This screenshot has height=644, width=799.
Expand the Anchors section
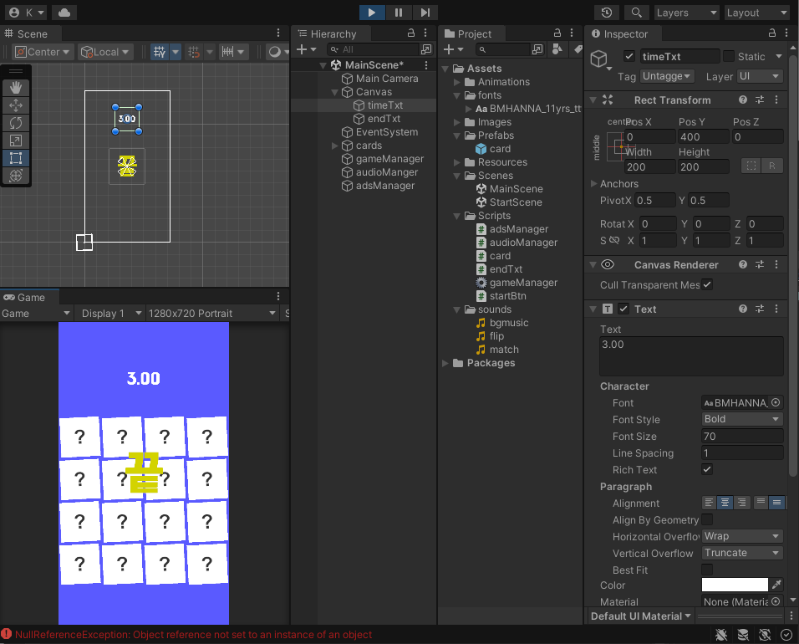coord(593,183)
